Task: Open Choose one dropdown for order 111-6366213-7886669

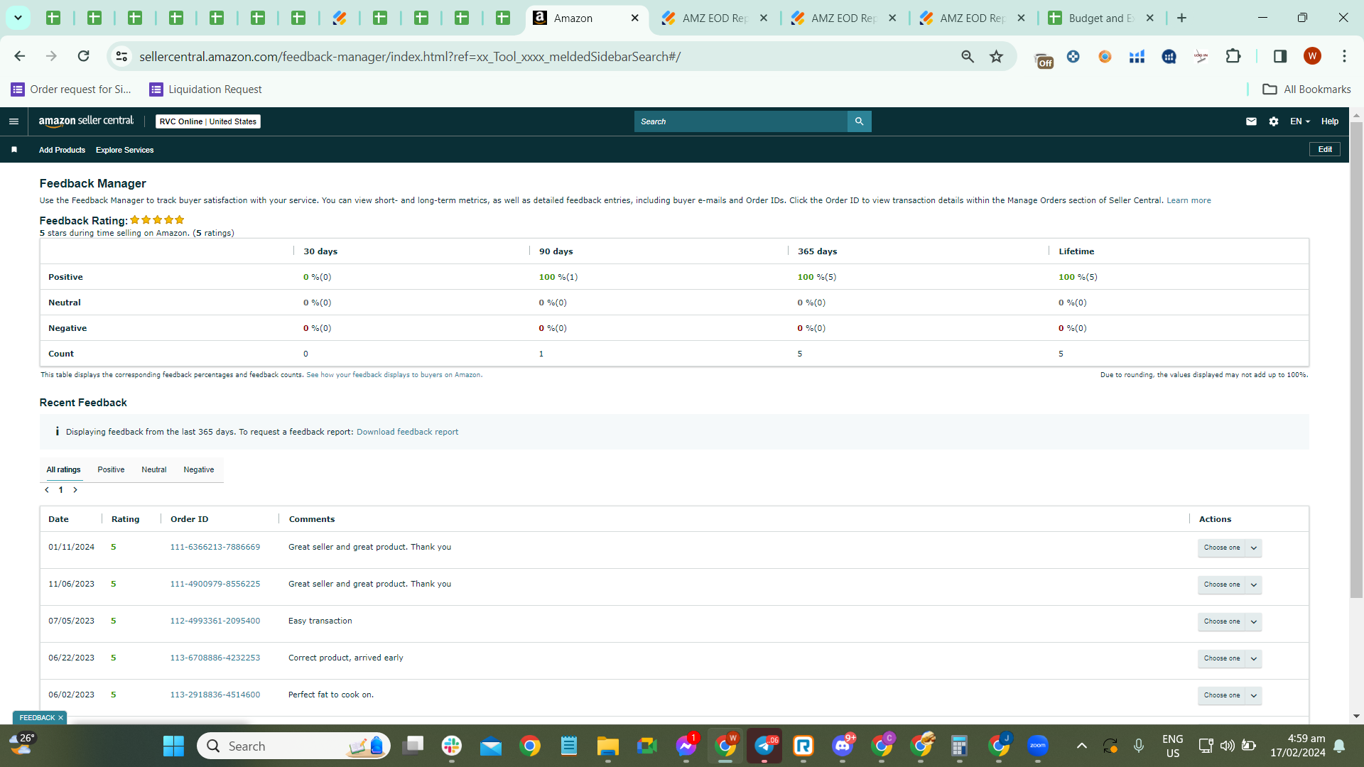Action: click(x=1229, y=548)
